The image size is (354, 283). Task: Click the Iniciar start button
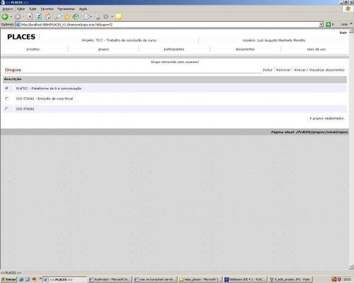(x=9, y=279)
